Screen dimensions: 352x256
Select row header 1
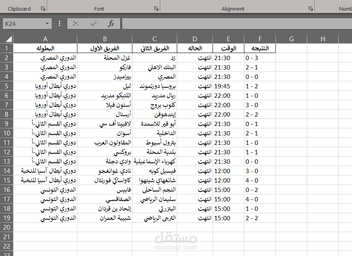(7, 48)
